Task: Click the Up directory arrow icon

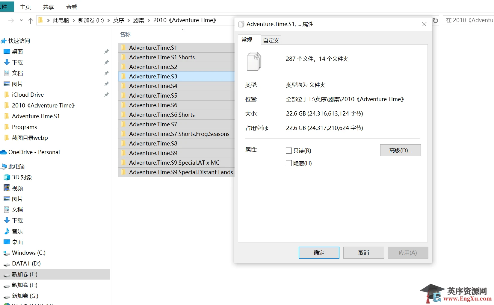Action: point(30,20)
